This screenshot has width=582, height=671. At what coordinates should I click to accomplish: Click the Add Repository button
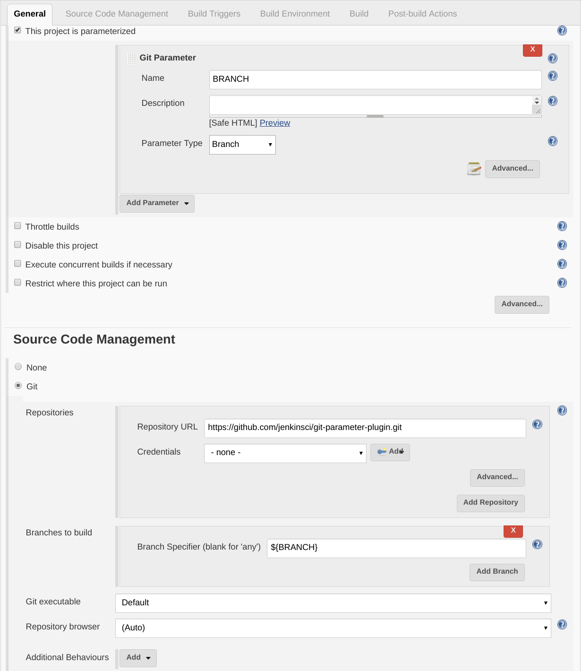pyautogui.click(x=491, y=503)
